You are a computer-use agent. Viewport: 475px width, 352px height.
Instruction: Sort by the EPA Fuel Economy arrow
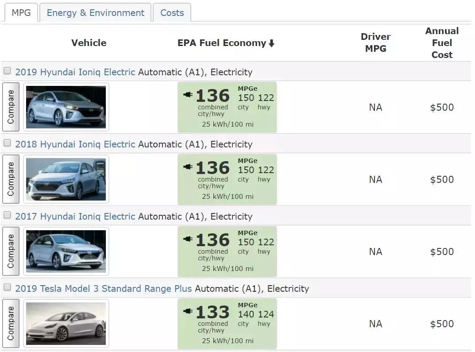point(271,43)
